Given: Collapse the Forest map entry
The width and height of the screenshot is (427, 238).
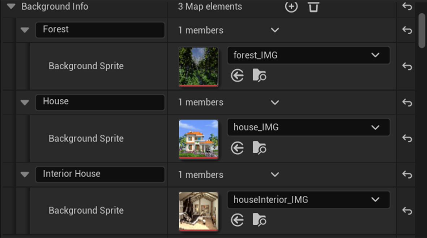Looking at the screenshot, I should (x=25, y=30).
